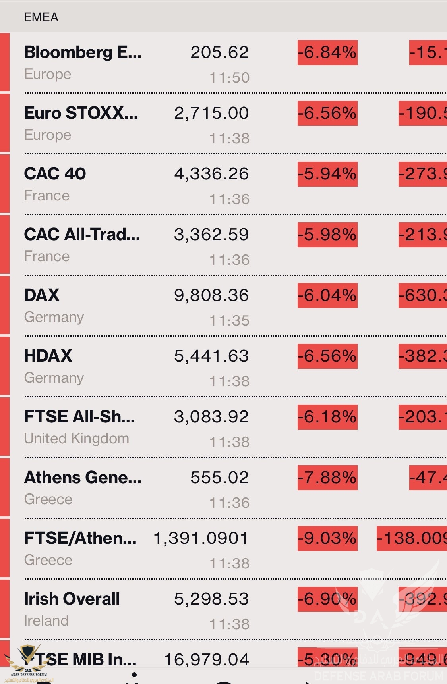Click the red indicator bar beside HDAX
Image resolution: width=447 pixels, height=684 pixels.
point(5,366)
